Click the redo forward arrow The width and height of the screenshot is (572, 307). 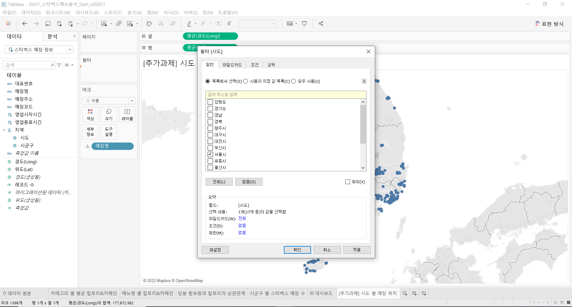point(36,24)
